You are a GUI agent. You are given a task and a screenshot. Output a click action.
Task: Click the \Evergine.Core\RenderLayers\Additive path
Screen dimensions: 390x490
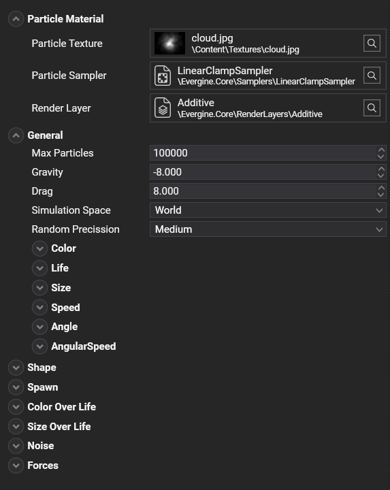pos(250,114)
